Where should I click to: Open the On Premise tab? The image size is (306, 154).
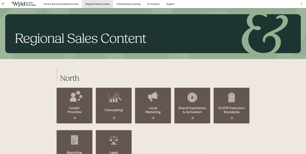153,4
